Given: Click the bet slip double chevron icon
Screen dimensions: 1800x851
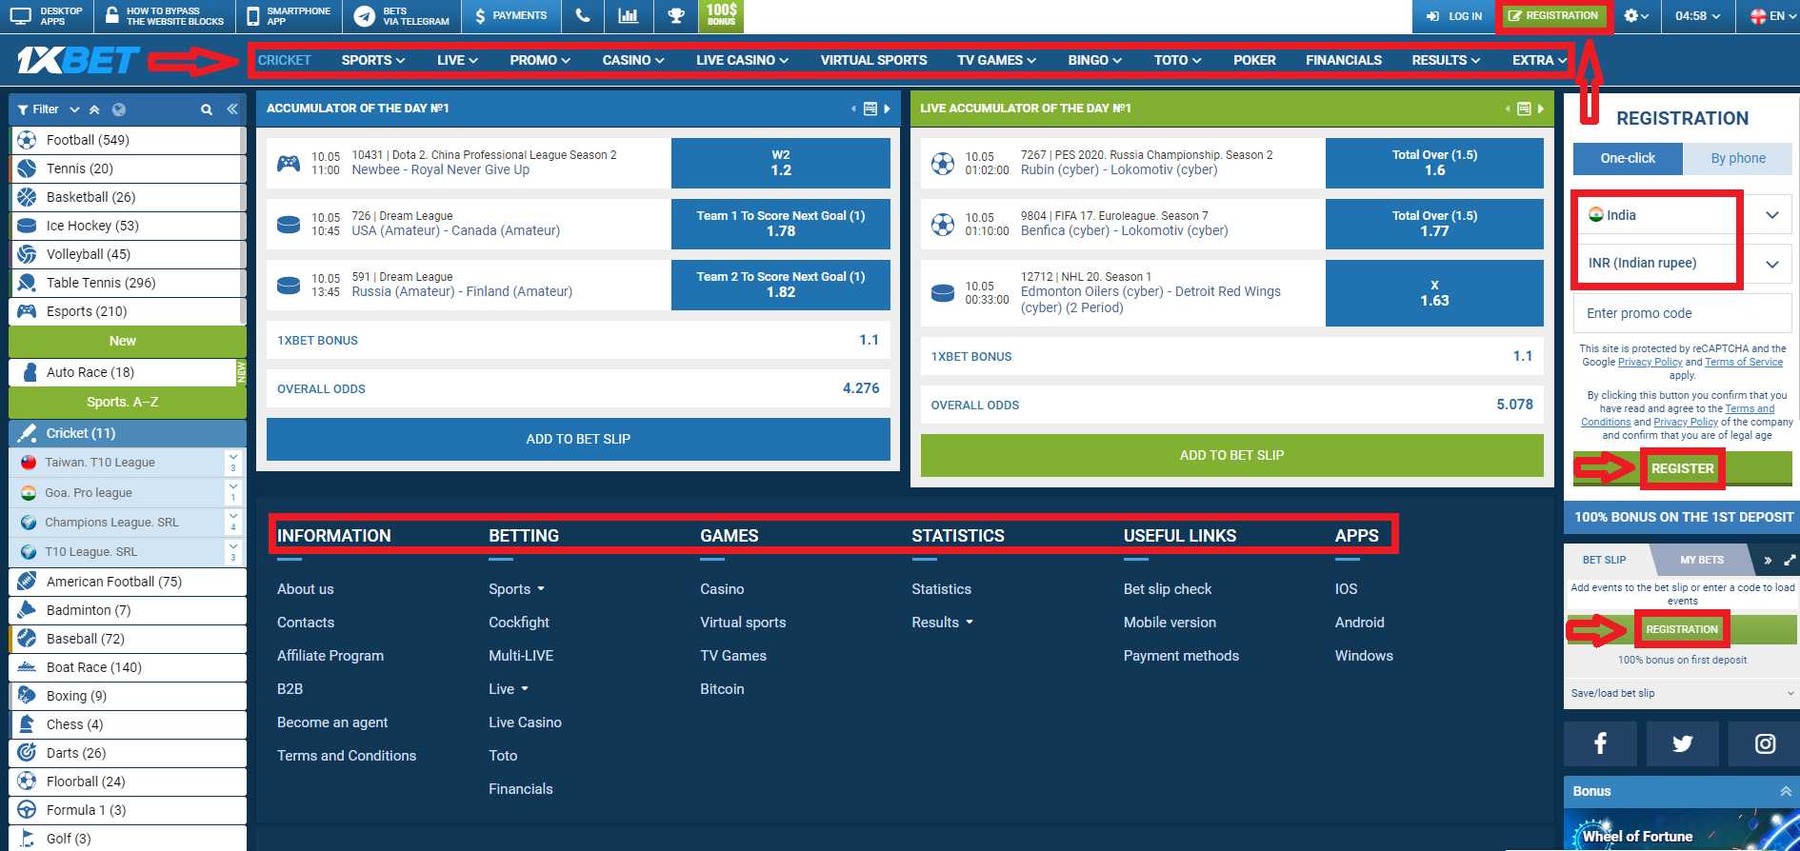Looking at the screenshot, I should (x=1768, y=560).
